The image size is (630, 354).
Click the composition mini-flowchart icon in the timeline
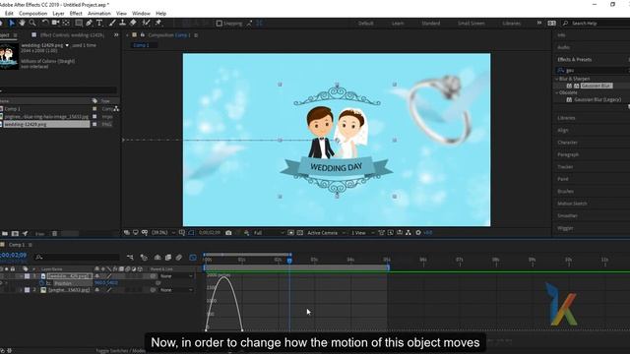tap(130, 258)
